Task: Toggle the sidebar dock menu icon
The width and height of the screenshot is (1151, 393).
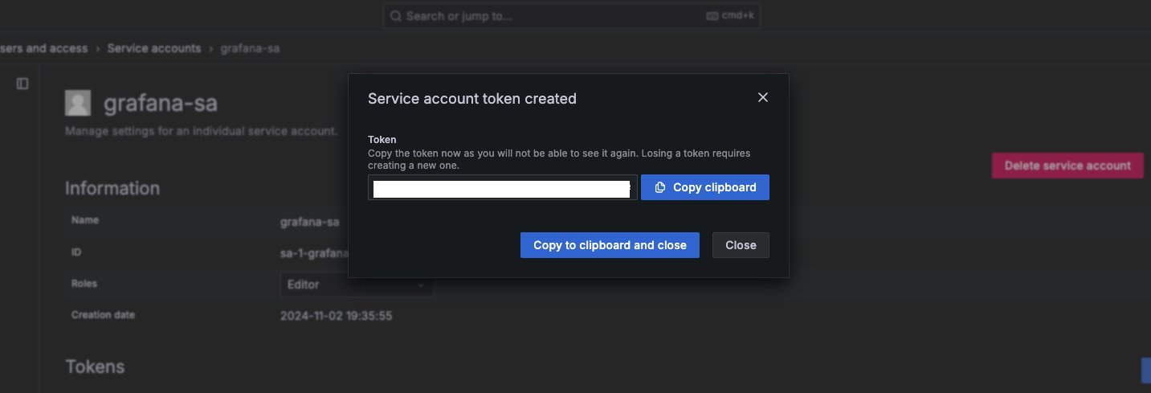Action: pyautogui.click(x=22, y=84)
